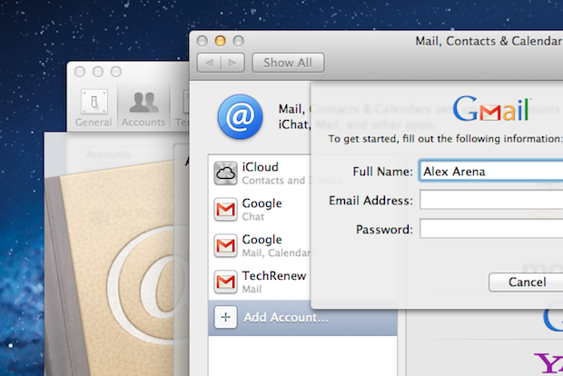Click the Google label above Mail, Calendar

tap(262, 240)
